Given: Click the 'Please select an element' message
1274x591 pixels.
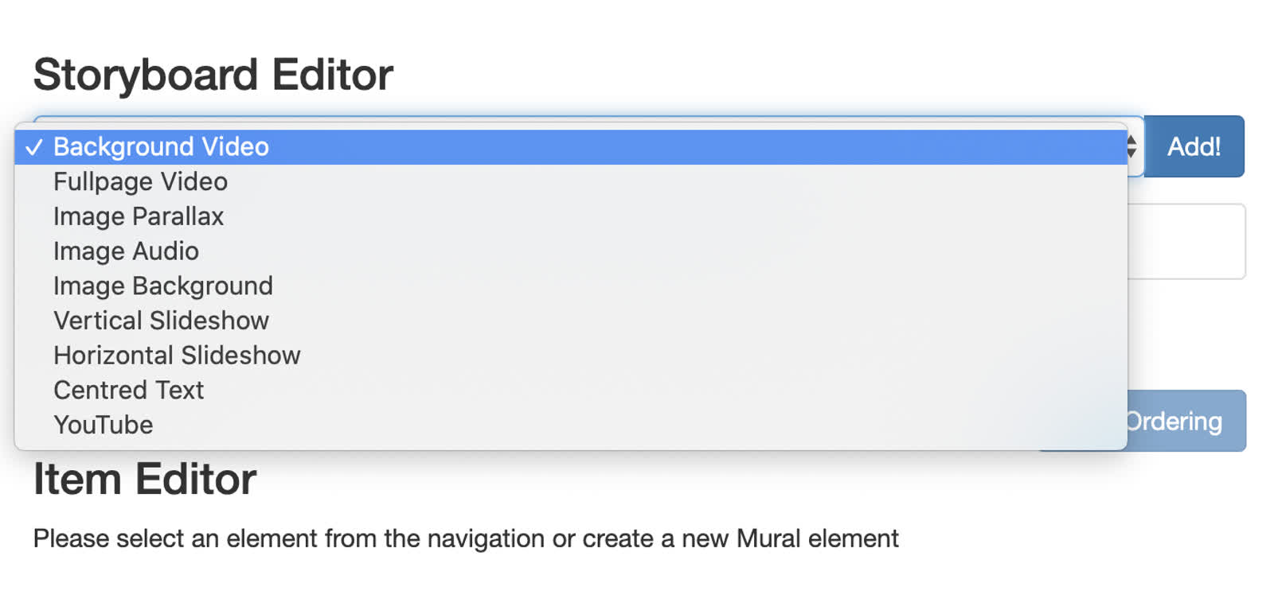Looking at the screenshot, I should coord(466,539).
